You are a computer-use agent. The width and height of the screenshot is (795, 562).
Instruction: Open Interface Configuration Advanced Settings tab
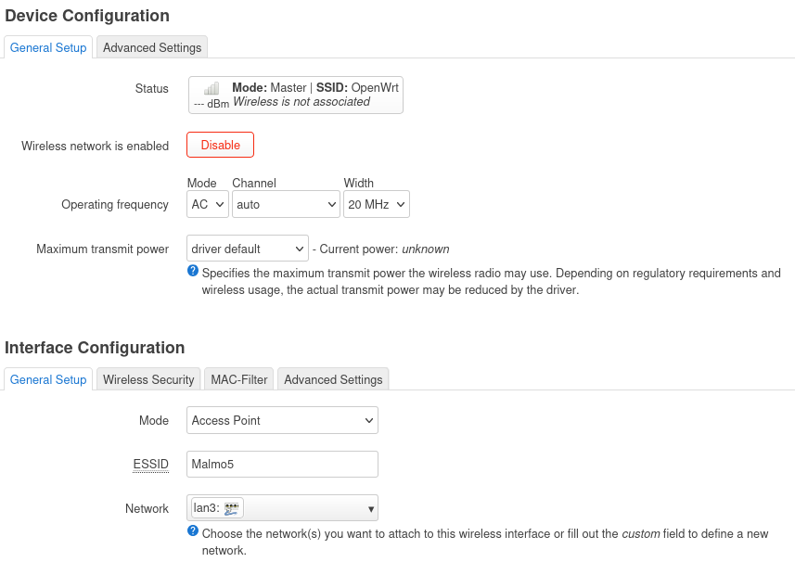(x=333, y=379)
